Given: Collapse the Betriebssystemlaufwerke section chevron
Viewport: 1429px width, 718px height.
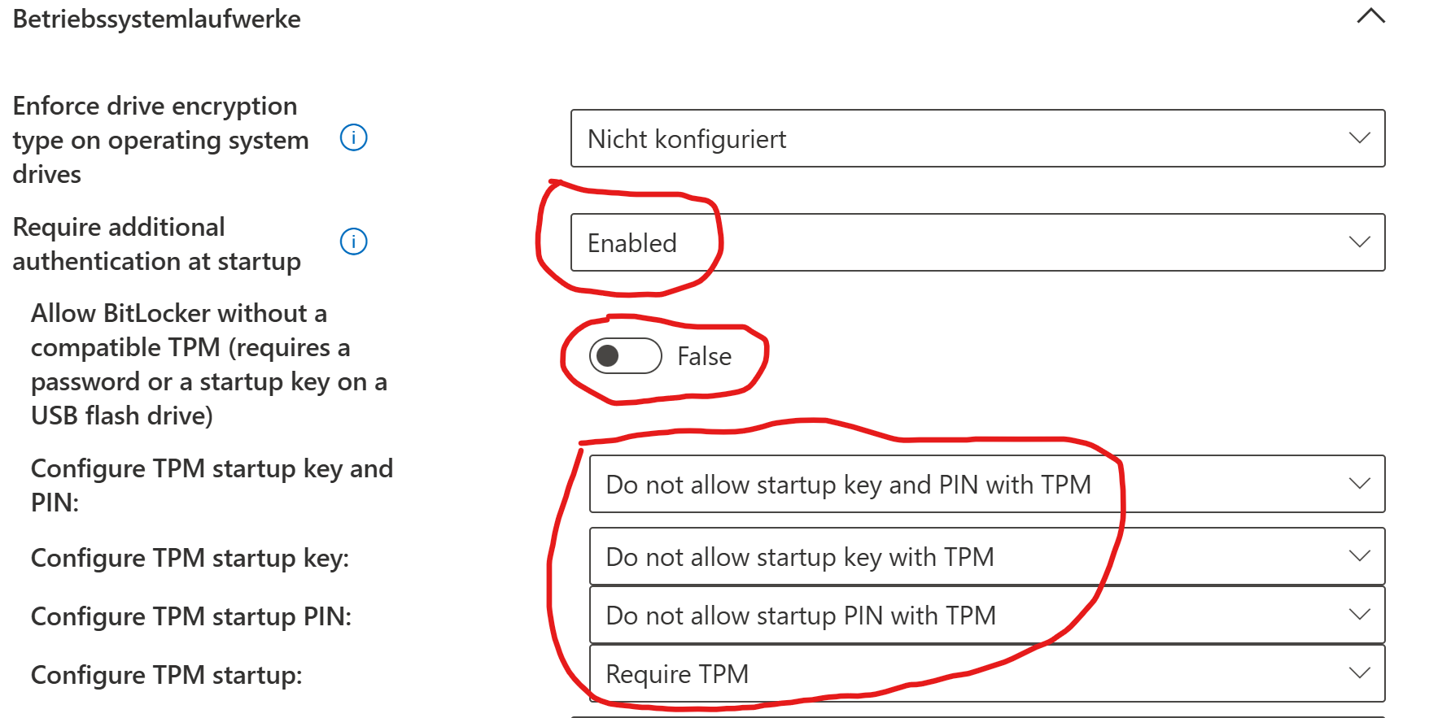Looking at the screenshot, I should point(1370,16).
